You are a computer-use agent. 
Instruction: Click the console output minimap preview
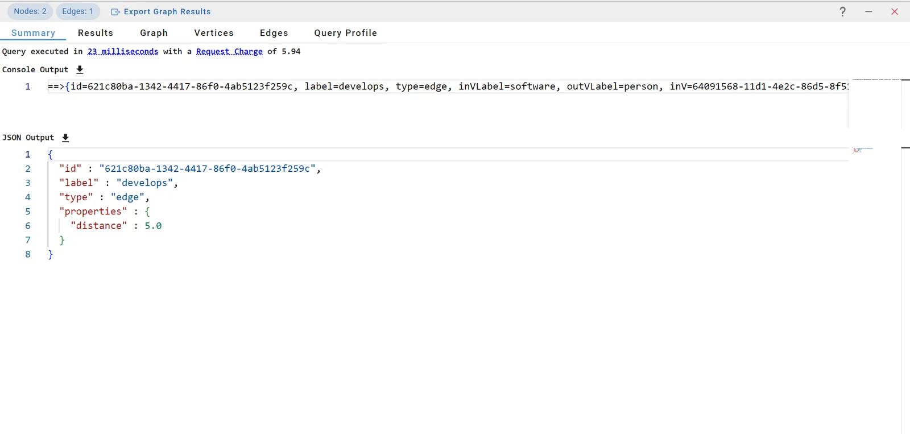pyautogui.click(x=876, y=80)
